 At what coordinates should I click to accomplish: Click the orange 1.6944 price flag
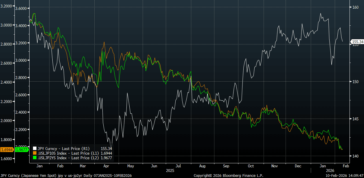(x=6, y=149)
